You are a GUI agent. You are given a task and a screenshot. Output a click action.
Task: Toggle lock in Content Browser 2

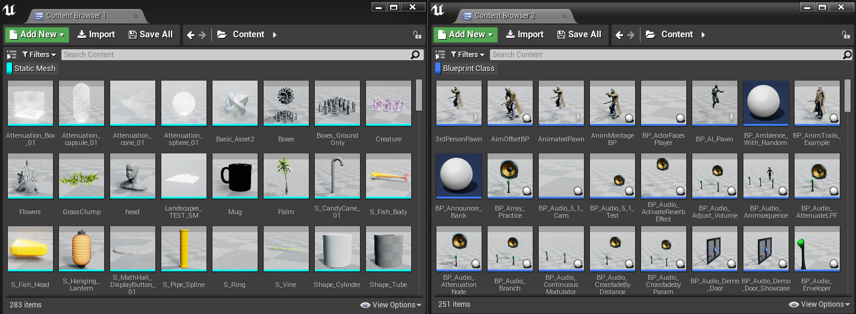point(846,35)
